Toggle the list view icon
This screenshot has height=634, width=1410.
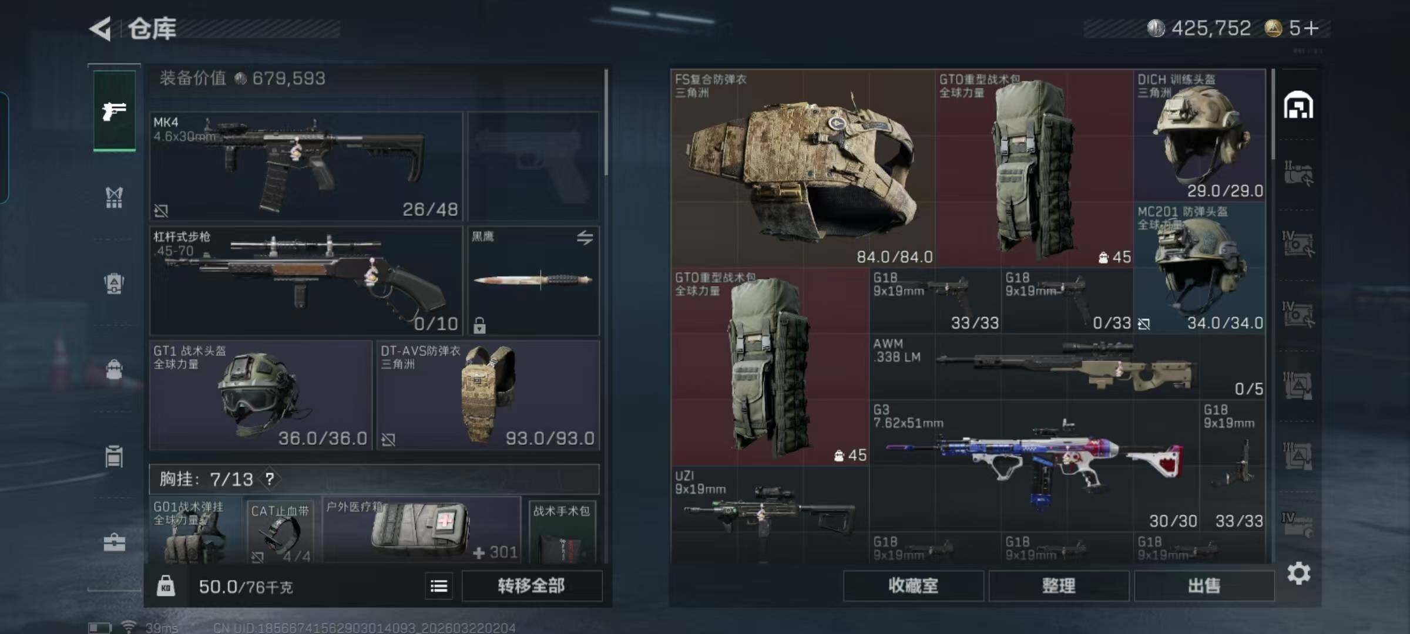[439, 586]
